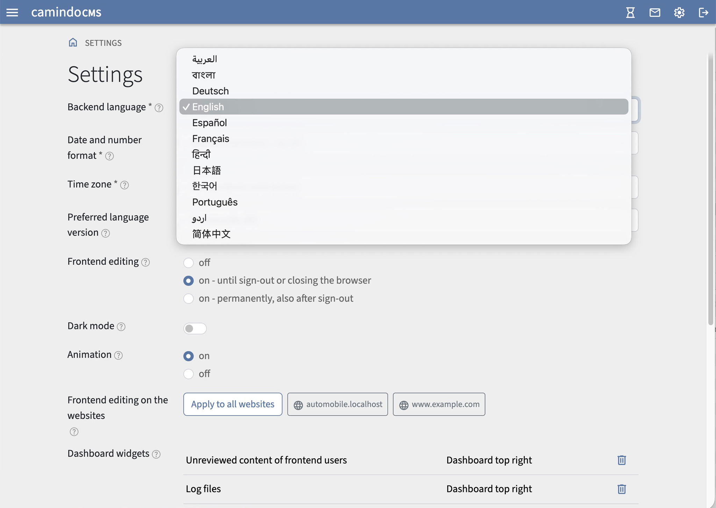
Task: Open the settings gear icon
Action: 679,13
